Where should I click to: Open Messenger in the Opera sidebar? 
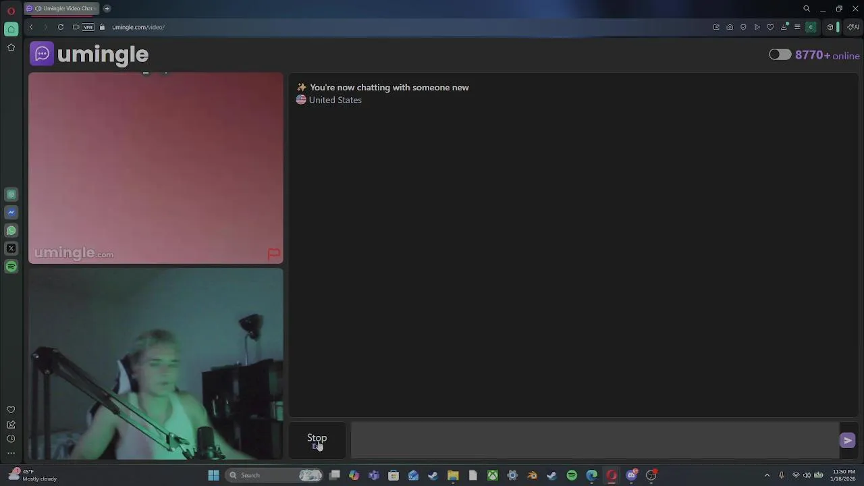[x=11, y=212]
